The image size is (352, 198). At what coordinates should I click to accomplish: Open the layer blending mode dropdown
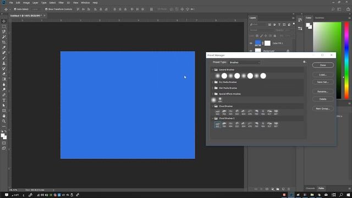[261, 30]
